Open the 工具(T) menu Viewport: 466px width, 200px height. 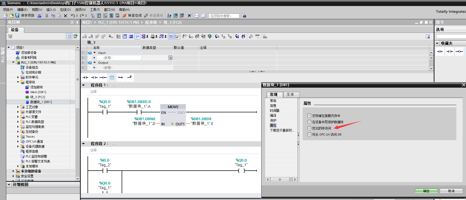pyautogui.click(x=95, y=10)
